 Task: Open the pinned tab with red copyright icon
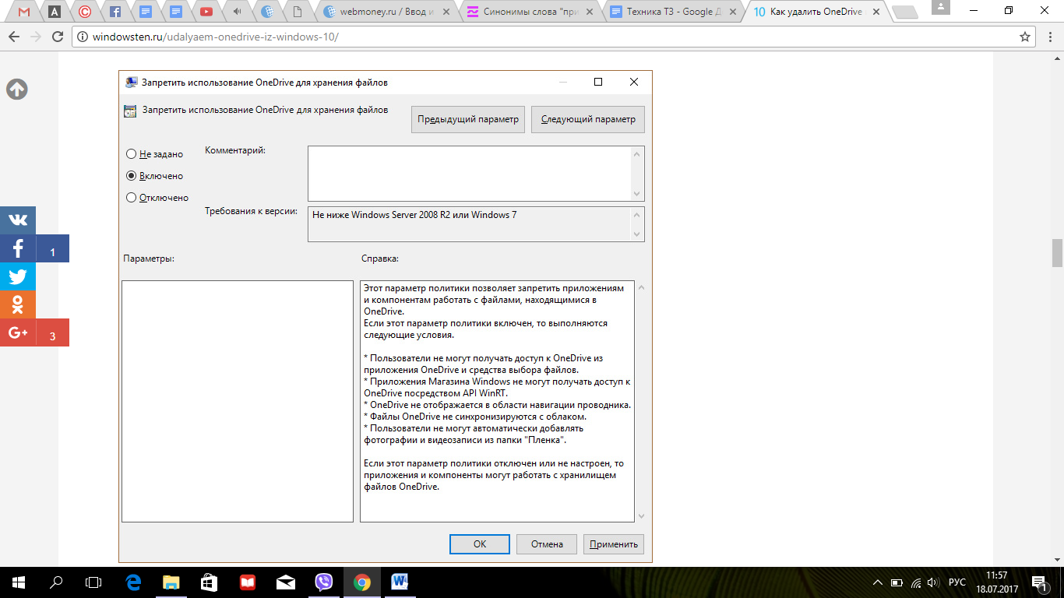(85, 12)
